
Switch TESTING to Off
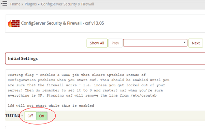point(30,116)
